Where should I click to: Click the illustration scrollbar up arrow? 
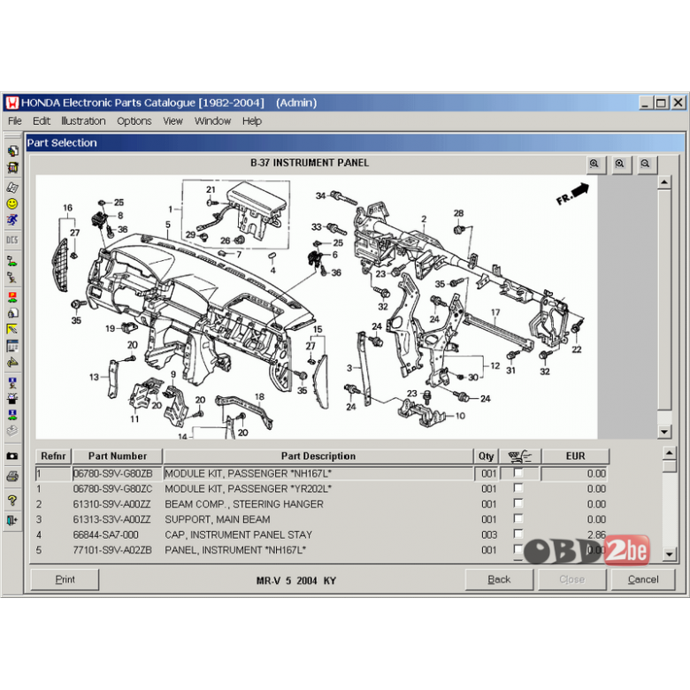tap(664, 181)
